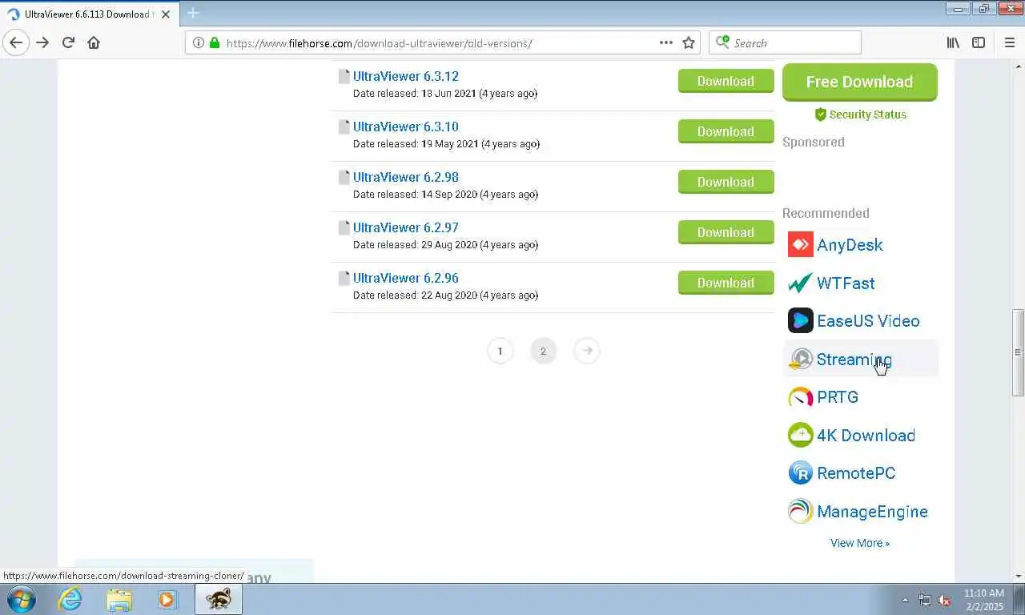Click the RemotePC logo icon
The width and height of the screenshot is (1025, 615).
800,472
